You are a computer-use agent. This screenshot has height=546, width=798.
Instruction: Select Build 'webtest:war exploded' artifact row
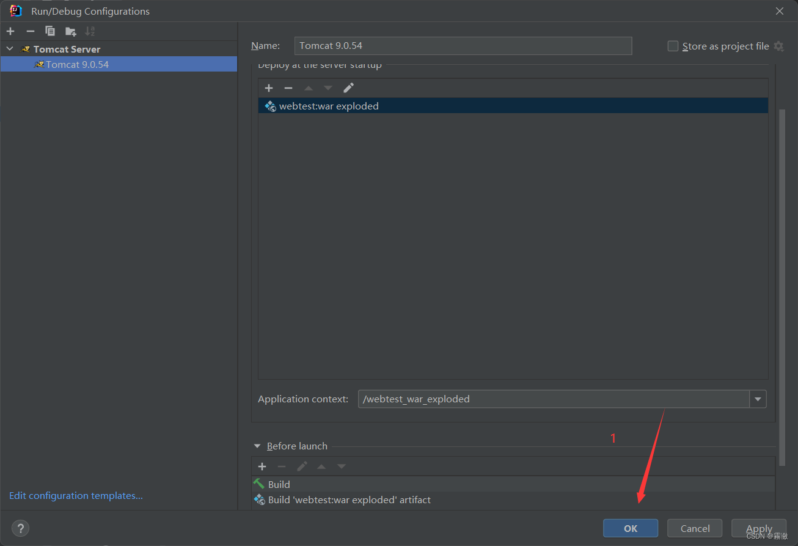pos(513,500)
